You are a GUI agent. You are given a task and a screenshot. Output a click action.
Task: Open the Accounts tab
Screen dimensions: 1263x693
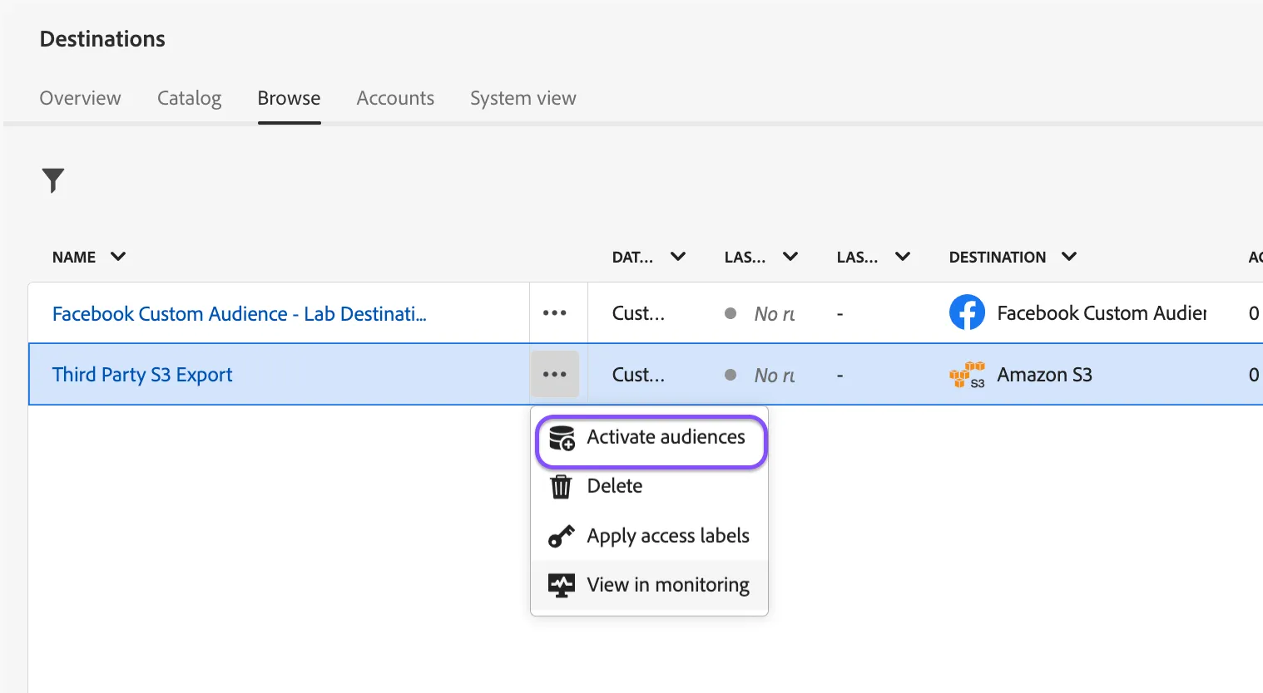click(395, 98)
